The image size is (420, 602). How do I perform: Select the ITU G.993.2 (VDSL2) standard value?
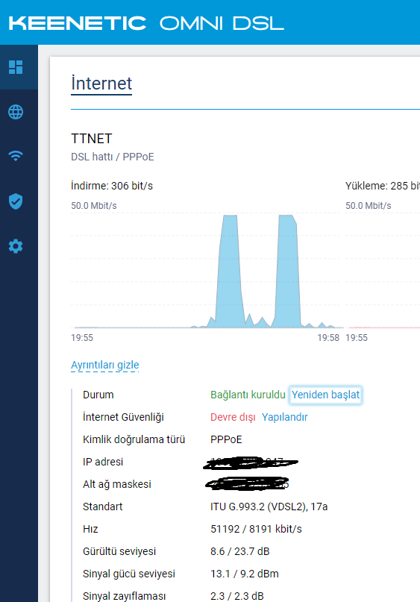pos(269,507)
